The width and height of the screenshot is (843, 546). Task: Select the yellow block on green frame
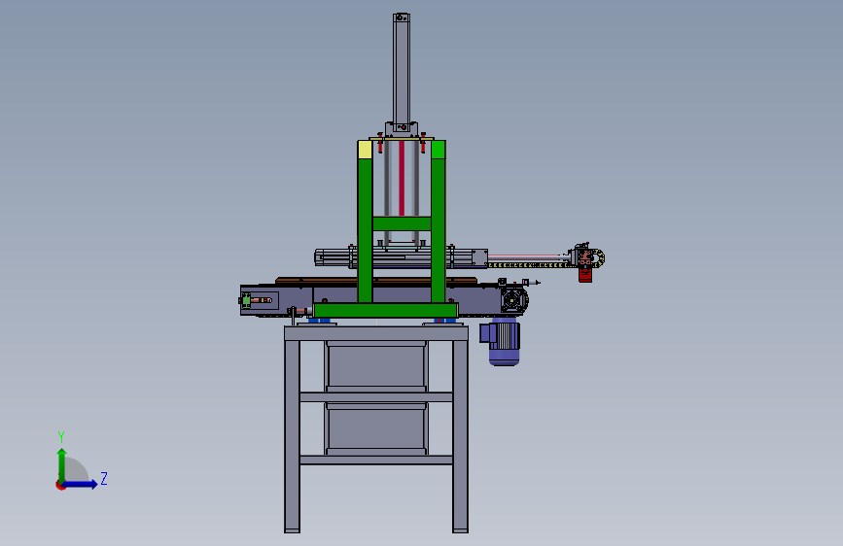[365, 150]
